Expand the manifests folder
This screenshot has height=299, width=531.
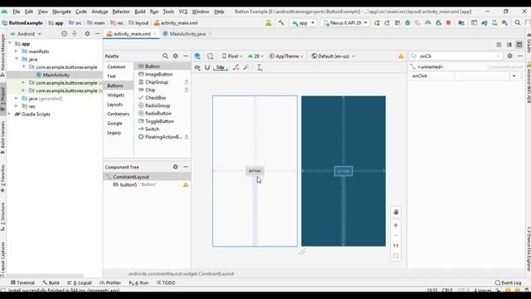click(x=17, y=51)
